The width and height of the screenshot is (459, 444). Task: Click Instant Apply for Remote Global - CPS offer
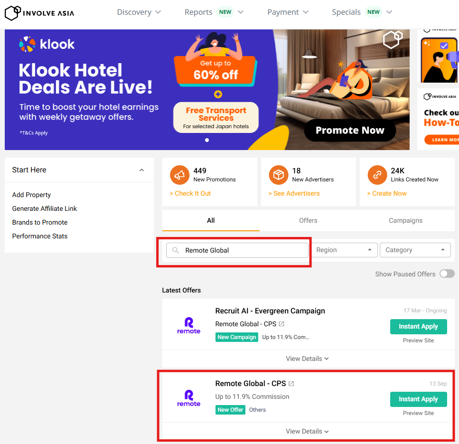[418, 399]
